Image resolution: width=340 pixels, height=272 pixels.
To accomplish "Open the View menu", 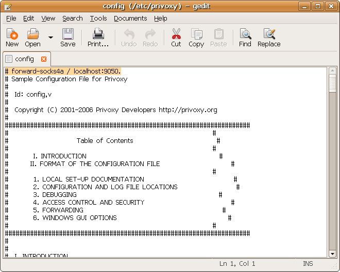I will [x=48, y=19].
